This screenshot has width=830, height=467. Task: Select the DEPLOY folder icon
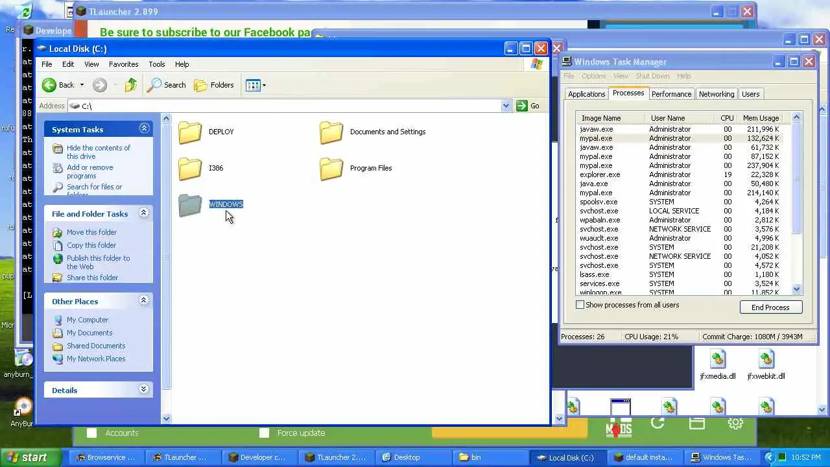coord(190,132)
